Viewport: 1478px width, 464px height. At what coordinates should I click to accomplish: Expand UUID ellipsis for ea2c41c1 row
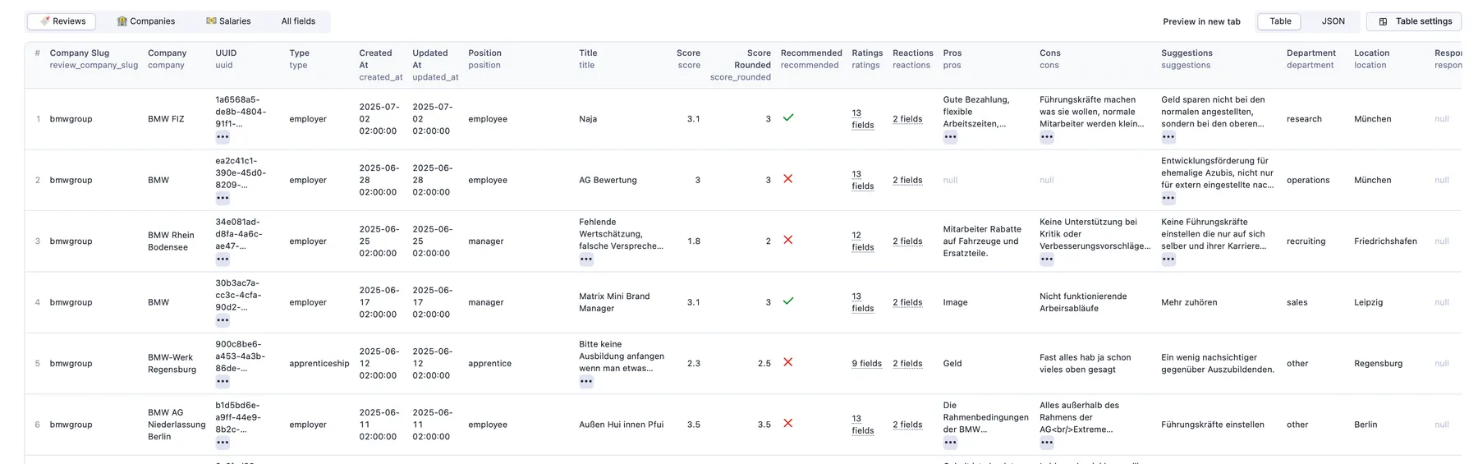click(x=223, y=198)
